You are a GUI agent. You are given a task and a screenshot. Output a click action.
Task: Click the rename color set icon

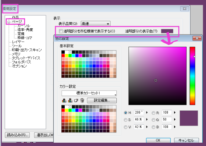pyautogui.click(x=76, y=100)
